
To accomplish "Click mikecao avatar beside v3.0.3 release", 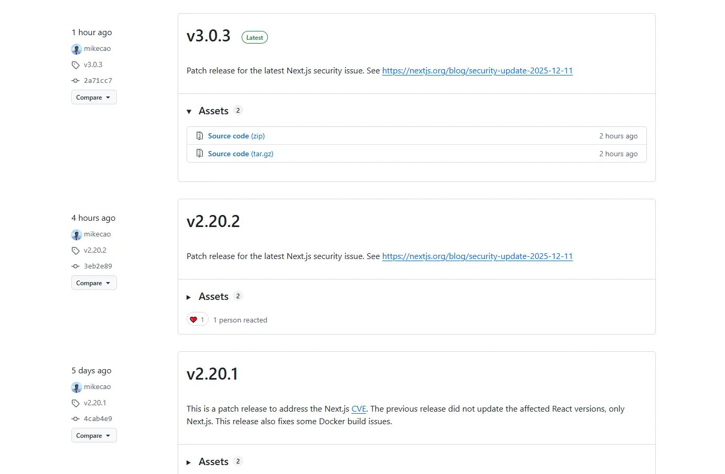I will (x=77, y=49).
